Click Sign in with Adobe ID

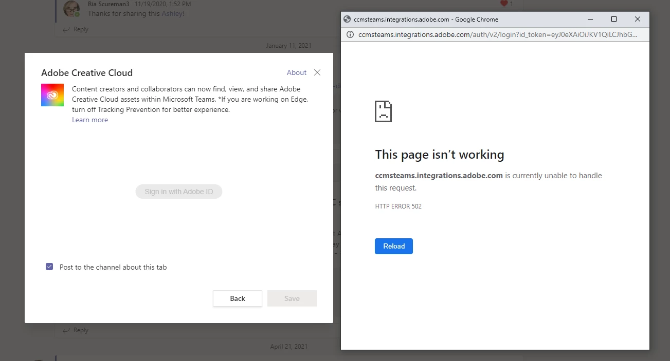179,192
